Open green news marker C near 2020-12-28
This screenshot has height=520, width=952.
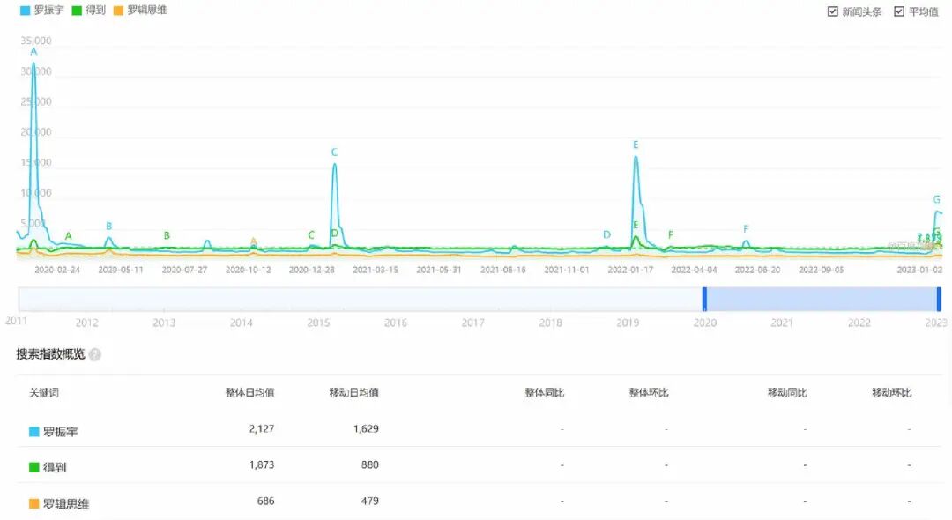click(311, 234)
